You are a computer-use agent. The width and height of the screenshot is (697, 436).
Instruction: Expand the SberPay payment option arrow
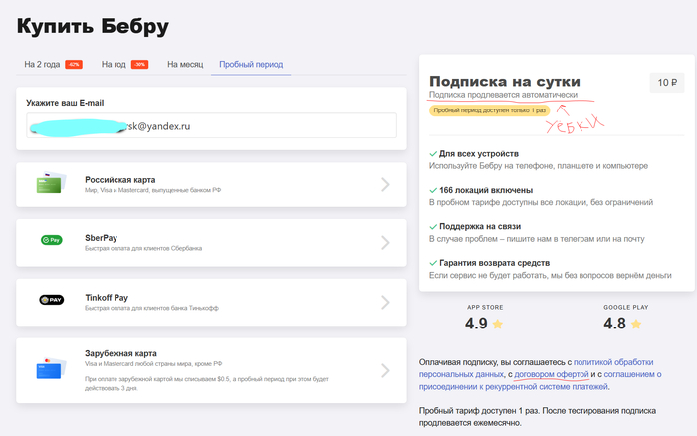pyautogui.click(x=386, y=242)
